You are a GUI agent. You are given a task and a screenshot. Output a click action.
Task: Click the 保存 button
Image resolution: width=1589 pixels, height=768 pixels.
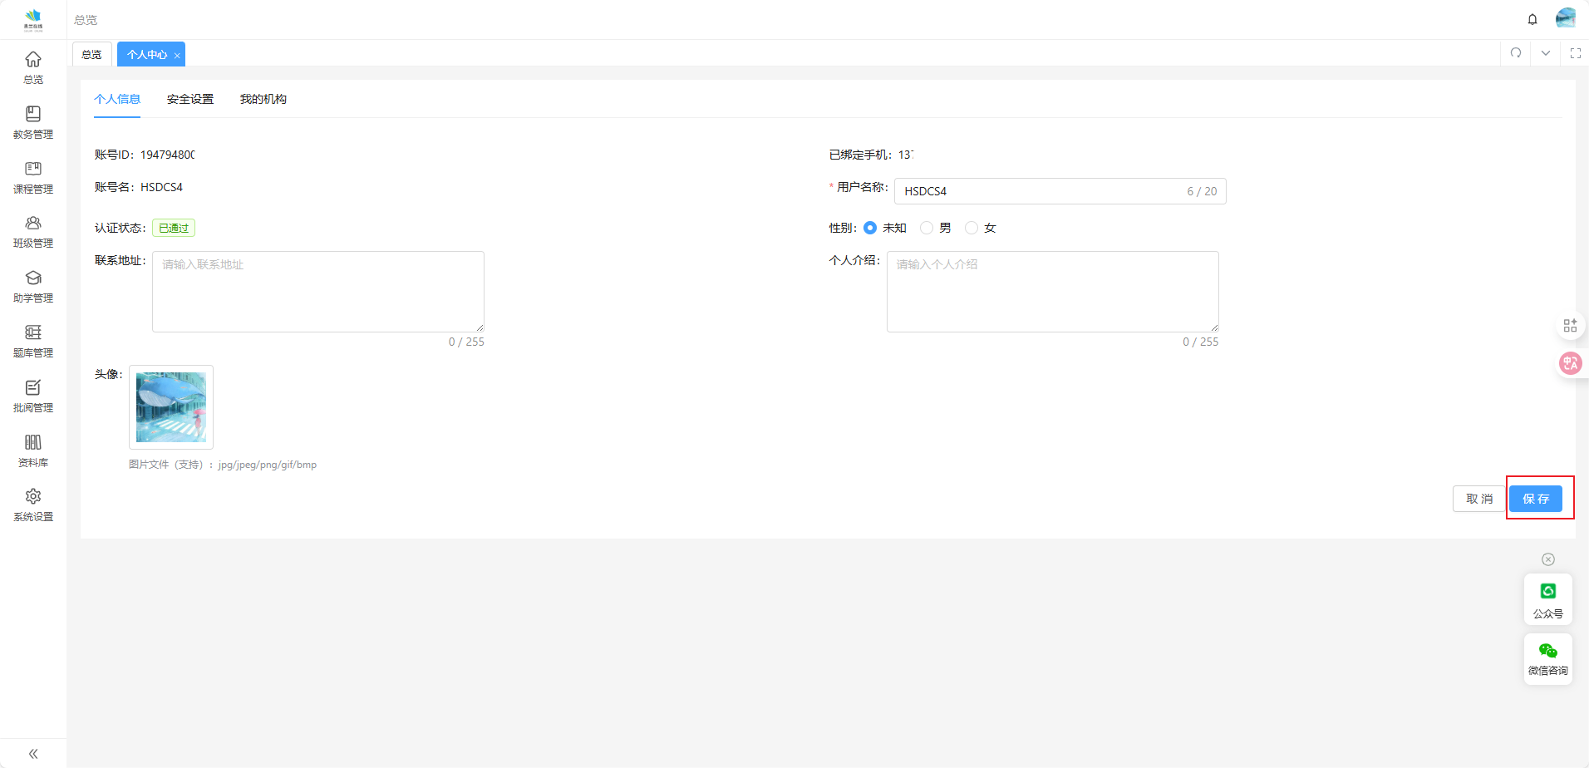coord(1535,499)
